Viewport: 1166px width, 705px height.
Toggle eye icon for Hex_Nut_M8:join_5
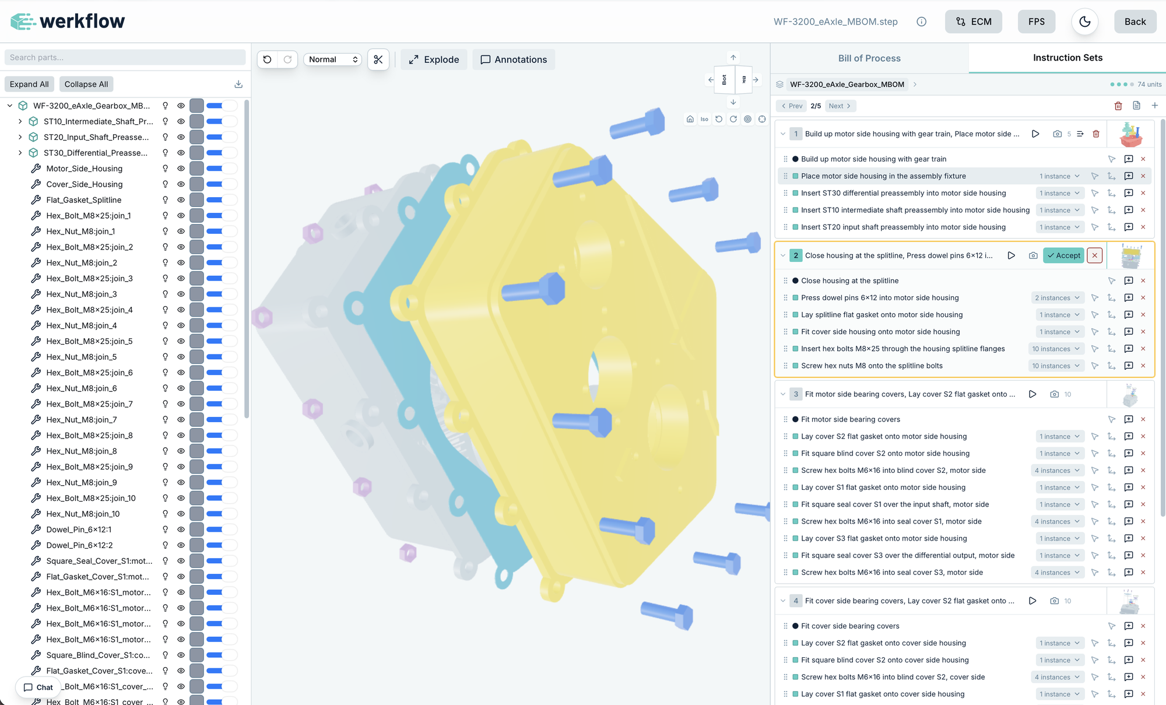(x=181, y=357)
